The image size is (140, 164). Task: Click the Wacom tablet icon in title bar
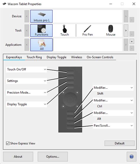[x=4, y=4]
